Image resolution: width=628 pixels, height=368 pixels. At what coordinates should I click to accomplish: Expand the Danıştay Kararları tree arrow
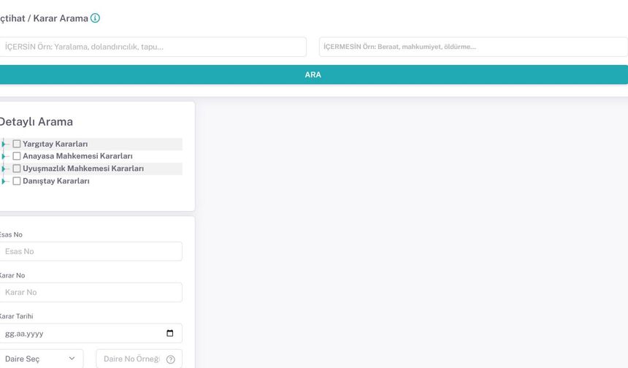pos(4,181)
